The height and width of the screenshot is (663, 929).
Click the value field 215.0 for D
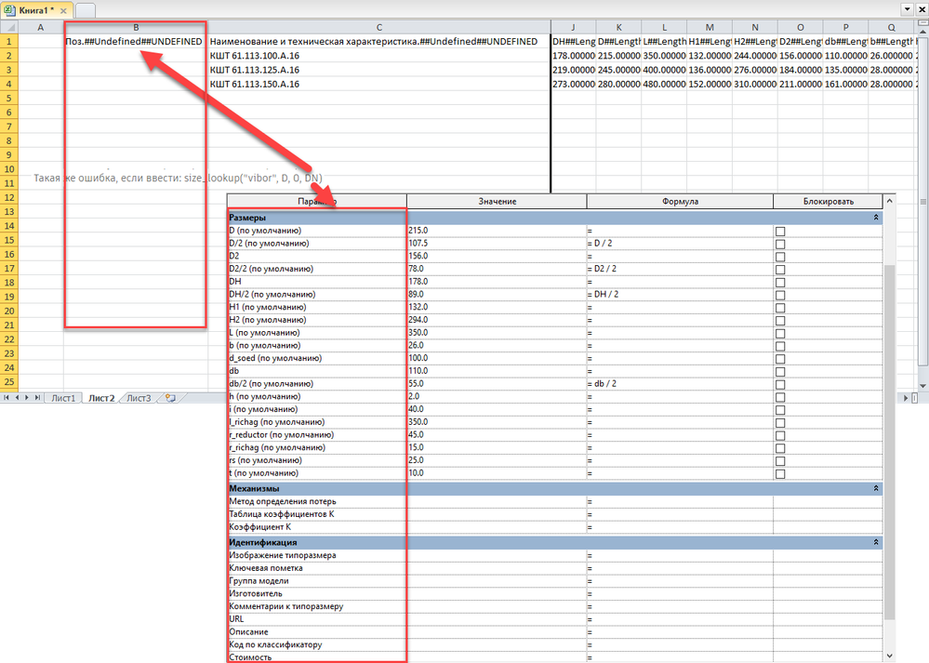[497, 231]
